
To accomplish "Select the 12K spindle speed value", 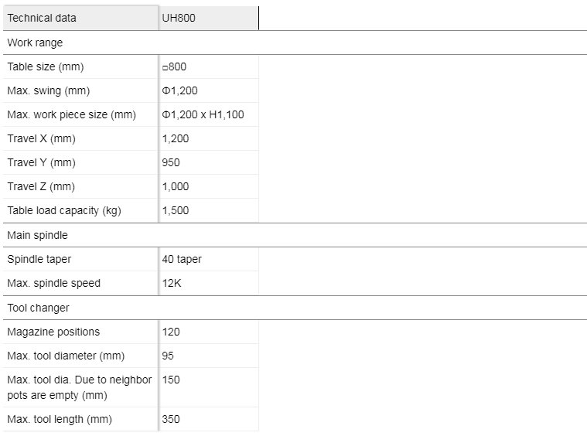I will [172, 283].
